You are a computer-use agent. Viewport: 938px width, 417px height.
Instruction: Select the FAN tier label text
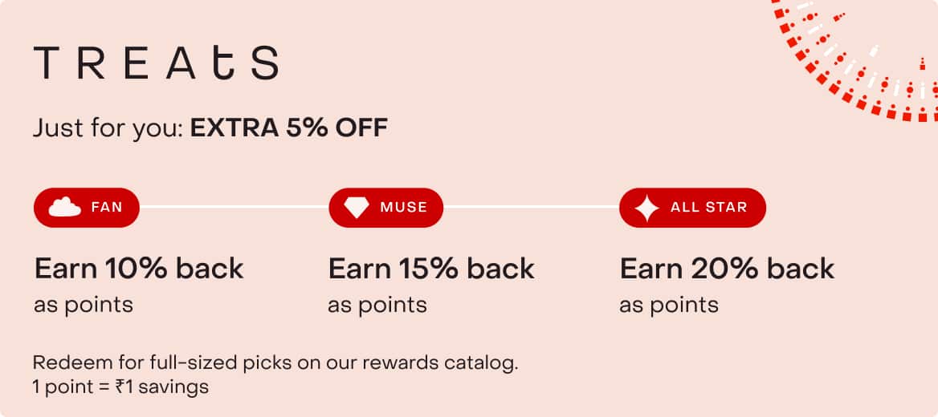tap(107, 208)
